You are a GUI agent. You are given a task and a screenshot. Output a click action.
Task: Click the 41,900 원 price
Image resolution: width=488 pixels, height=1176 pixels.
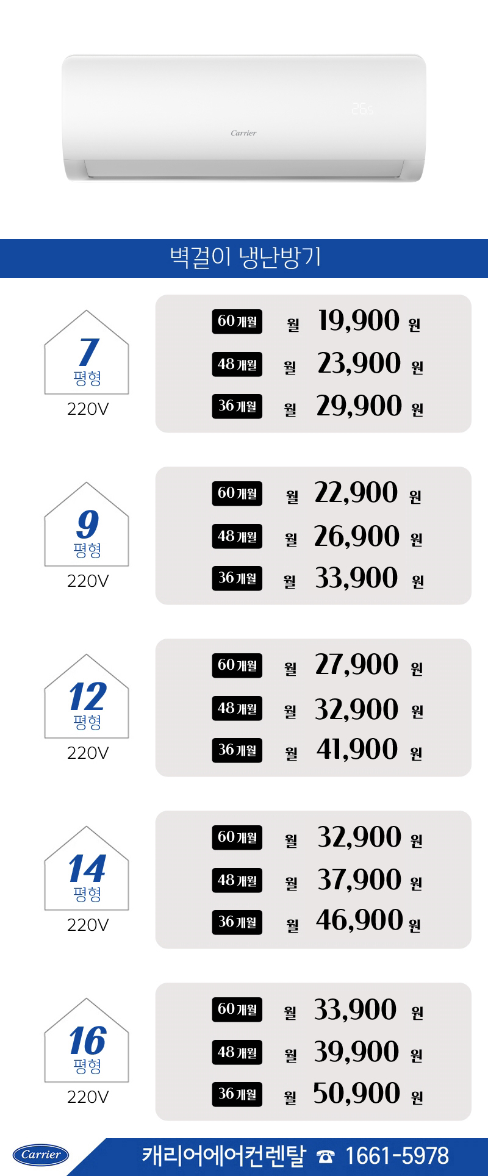pyautogui.click(x=369, y=750)
